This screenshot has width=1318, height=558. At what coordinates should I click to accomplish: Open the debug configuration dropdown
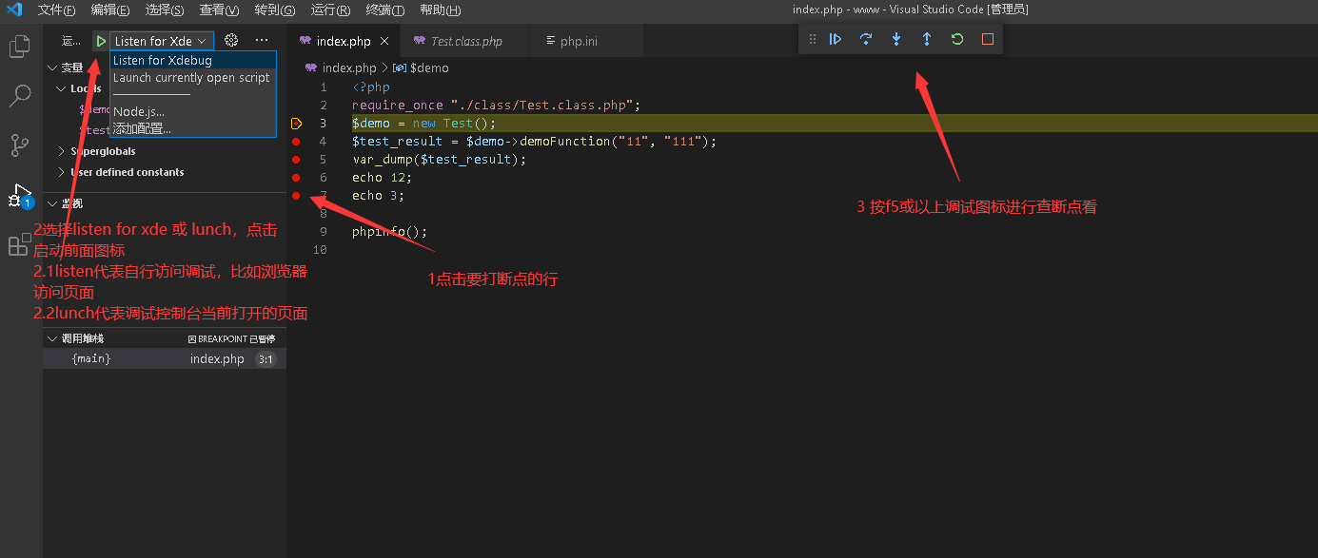[162, 41]
